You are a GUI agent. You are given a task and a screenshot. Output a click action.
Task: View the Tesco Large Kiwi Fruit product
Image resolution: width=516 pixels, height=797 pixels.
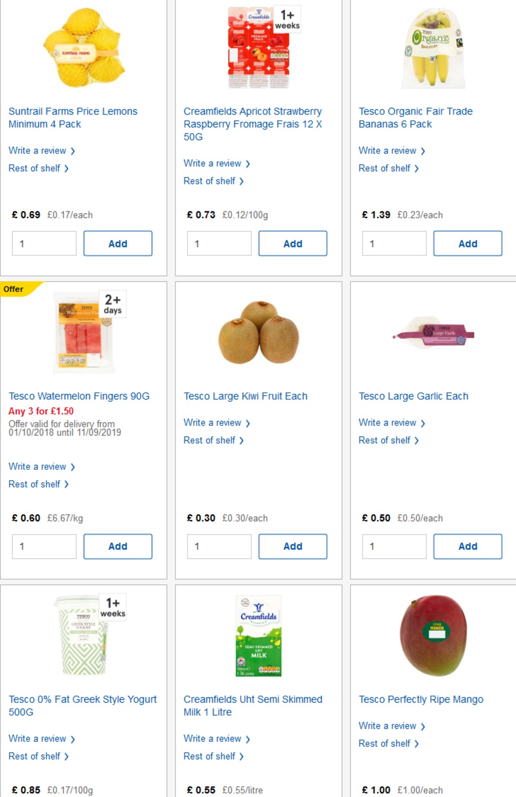coord(245,396)
